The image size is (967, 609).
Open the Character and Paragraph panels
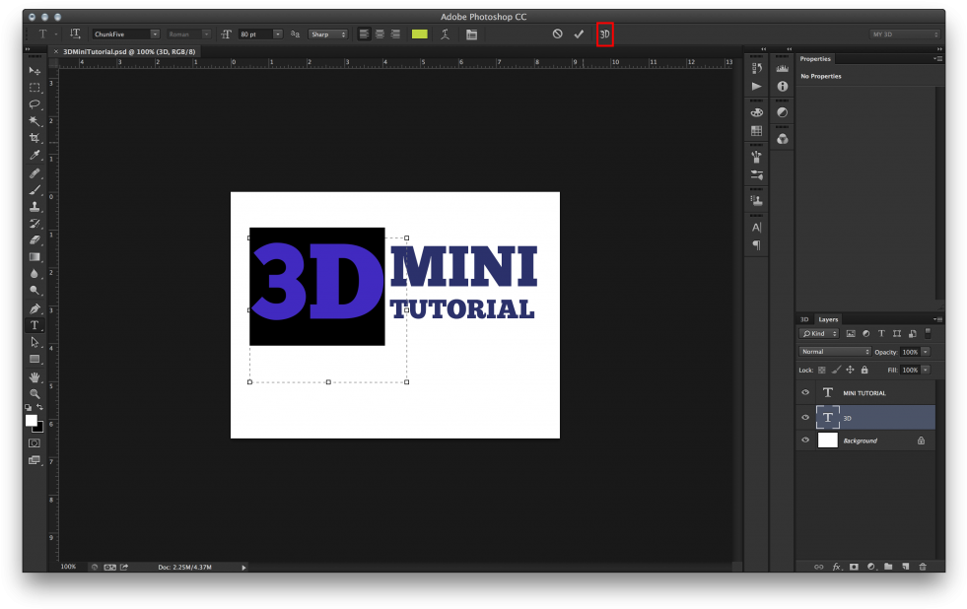pyautogui.click(x=471, y=34)
